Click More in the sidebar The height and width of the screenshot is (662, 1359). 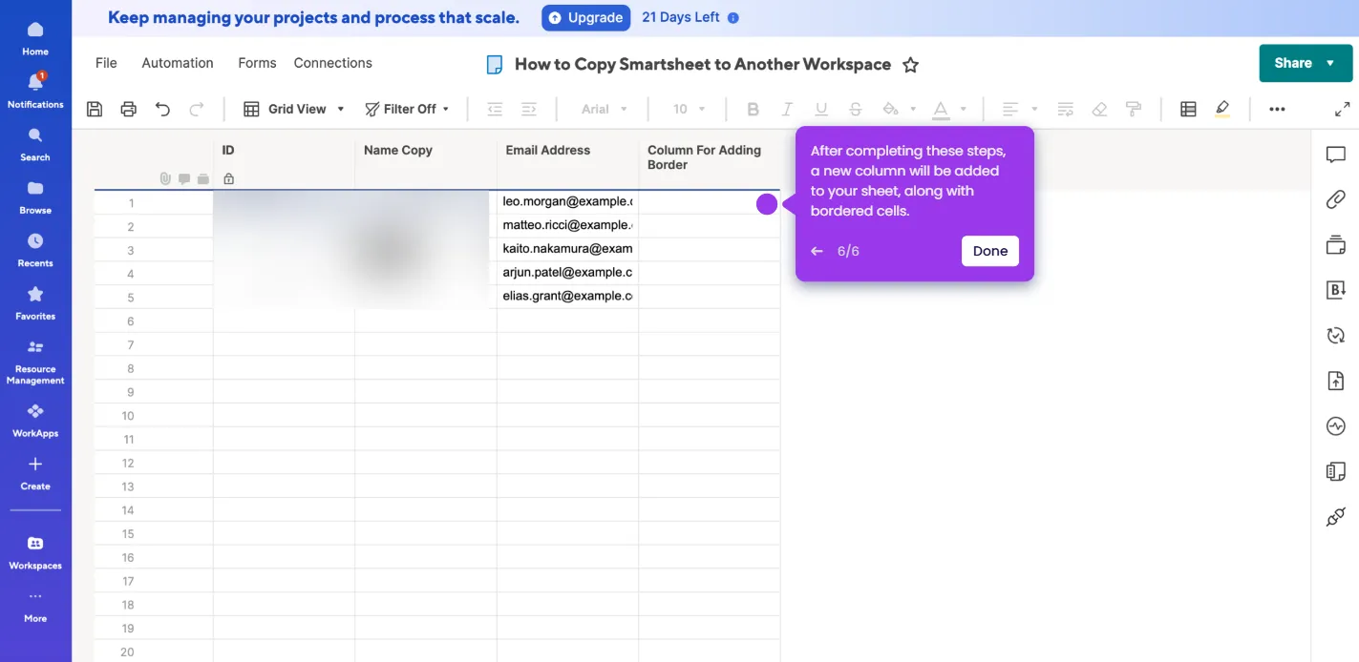35,608
